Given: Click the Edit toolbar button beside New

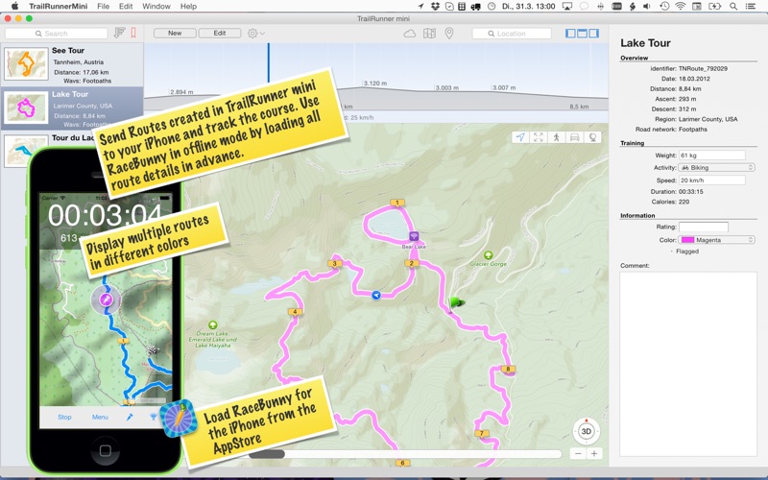Looking at the screenshot, I should (x=220, y=33).
